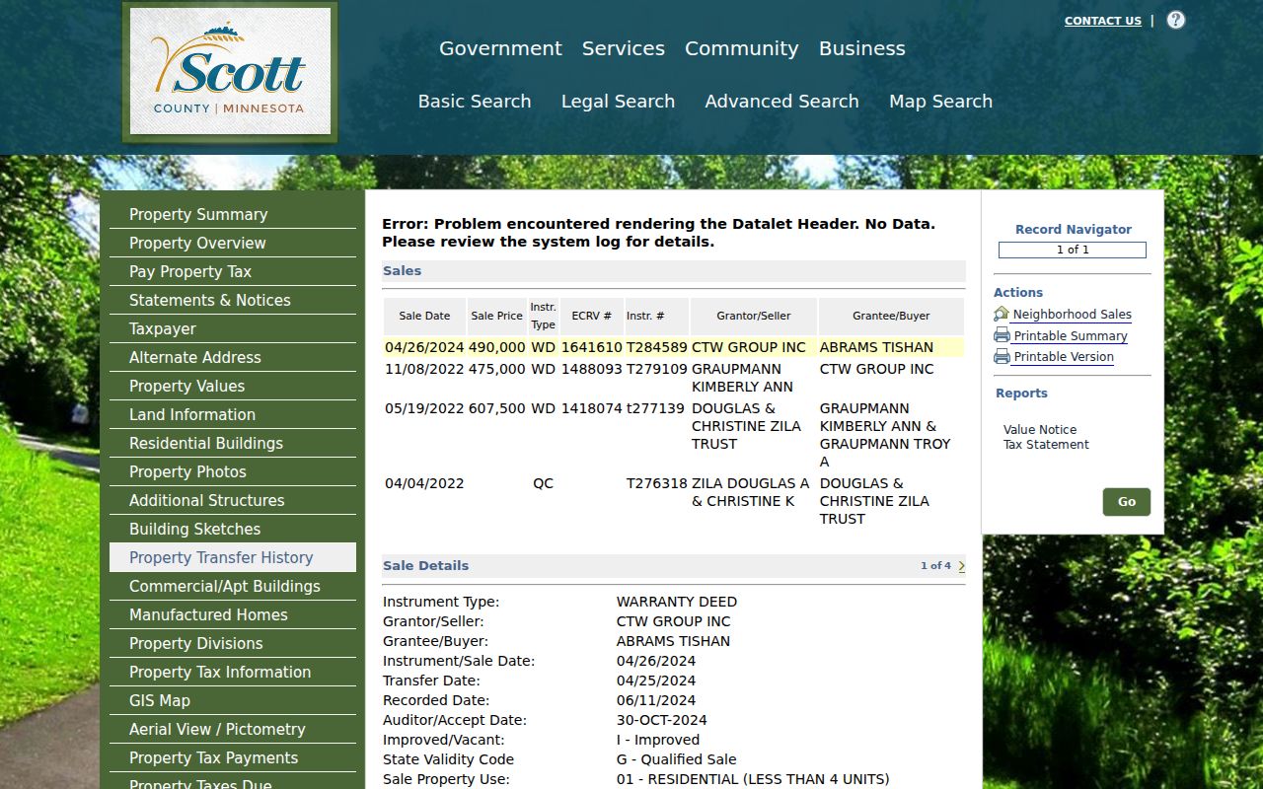Switch to Advanced Search
Image resolution: width=1263 pixels, height=789 pixels.
tap(781, 102)
